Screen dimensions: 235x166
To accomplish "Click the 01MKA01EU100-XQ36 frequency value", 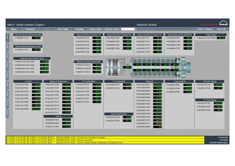I will click(x=44, y=72).
